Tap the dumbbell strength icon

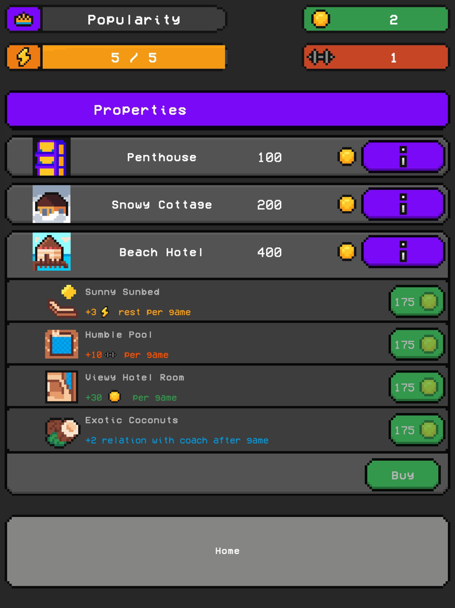tap(321, 57)
